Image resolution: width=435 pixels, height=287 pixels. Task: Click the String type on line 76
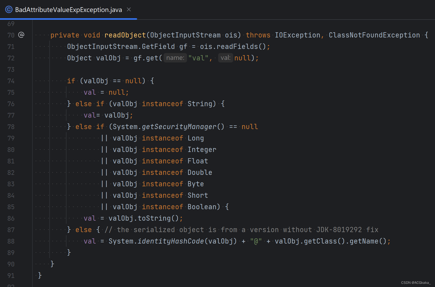pyautogui.click(x=200, y=104)
